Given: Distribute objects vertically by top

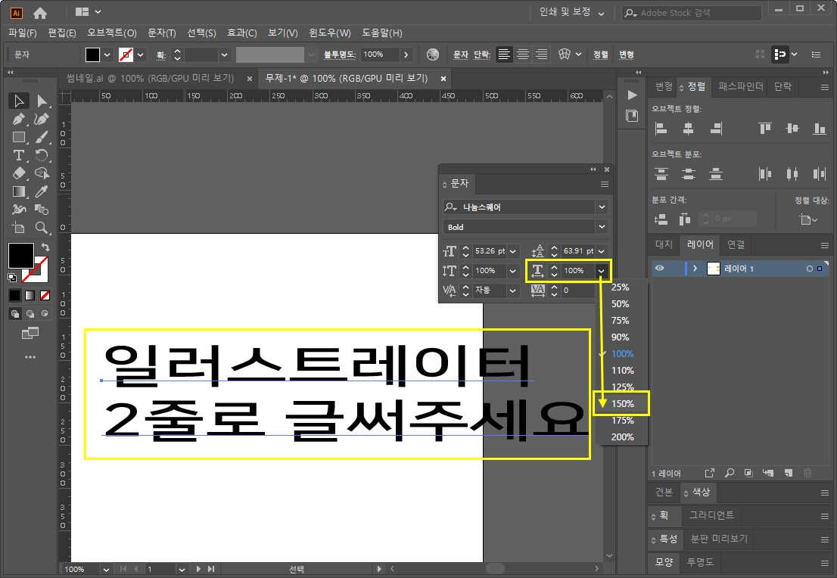Looking at the screenshot, I should point(661,173).
